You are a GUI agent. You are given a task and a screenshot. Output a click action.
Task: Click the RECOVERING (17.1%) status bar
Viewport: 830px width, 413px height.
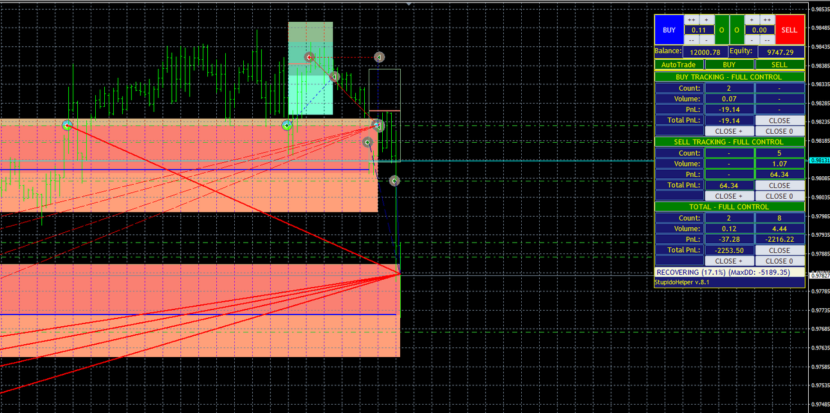(x=730, y=272)
